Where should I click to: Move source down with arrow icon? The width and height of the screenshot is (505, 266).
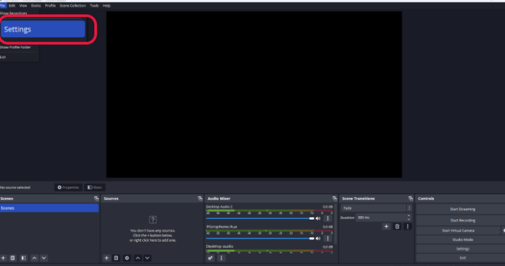point(147,258)
